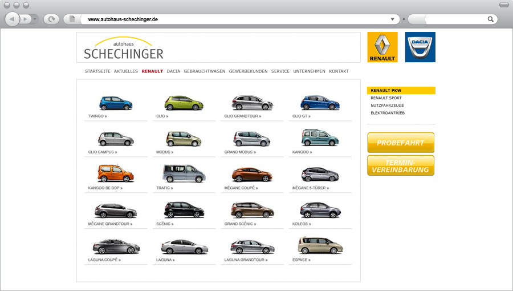Open the CLIO » link
The image size is (513, 291).
(x=162, y=116)
